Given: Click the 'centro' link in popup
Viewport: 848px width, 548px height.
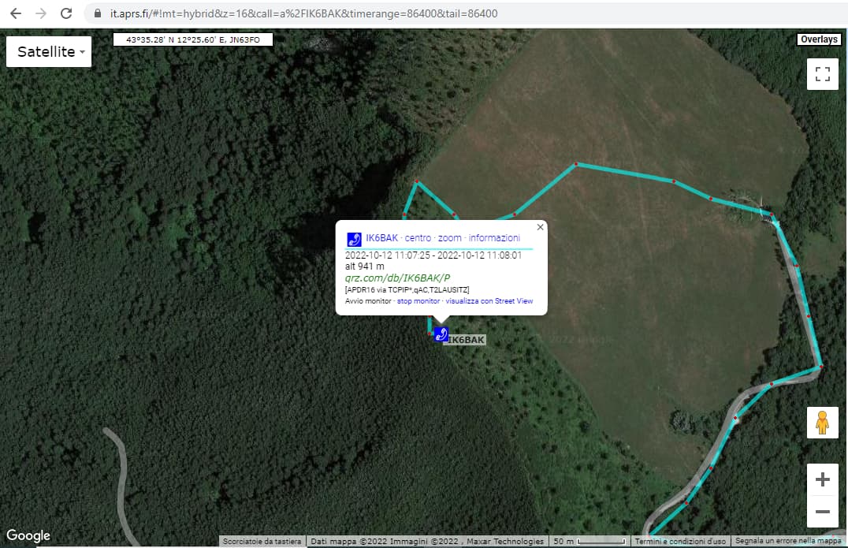Looking at the screenshot, I should (x=418, y=238).
